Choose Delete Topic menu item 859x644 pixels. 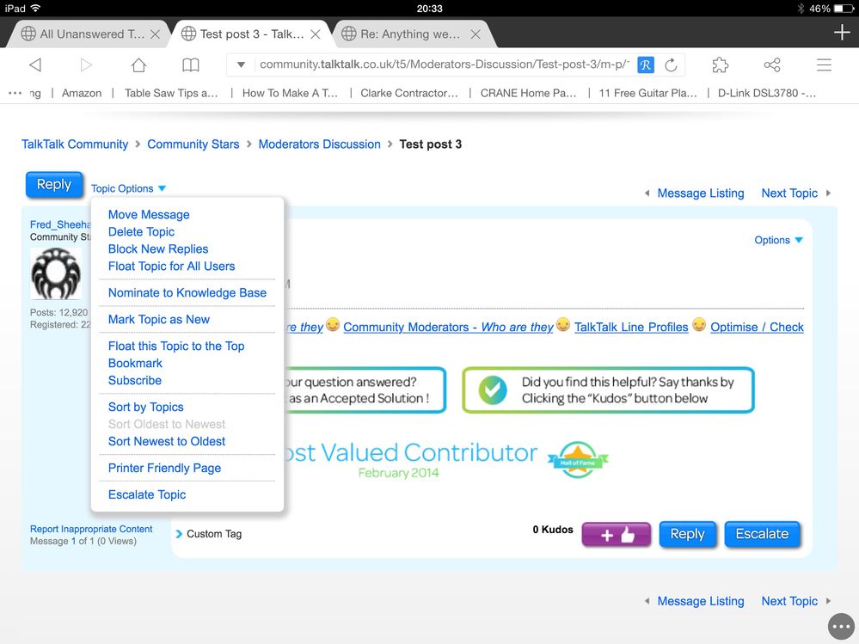pyautogui.click(x=141, y=231)
